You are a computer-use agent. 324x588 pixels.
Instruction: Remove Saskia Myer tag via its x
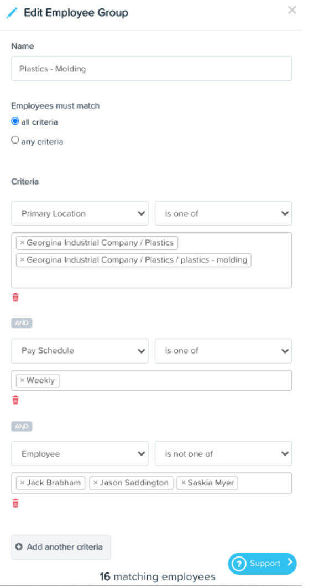[x=184, y=483]
